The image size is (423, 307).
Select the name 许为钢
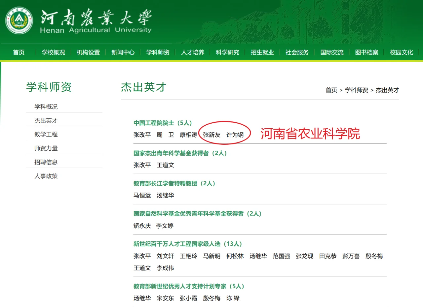pos(235,135)
